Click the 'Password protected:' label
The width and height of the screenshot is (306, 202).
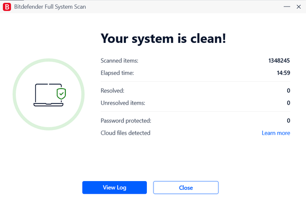pyautogui.click(x=126, y=120)
